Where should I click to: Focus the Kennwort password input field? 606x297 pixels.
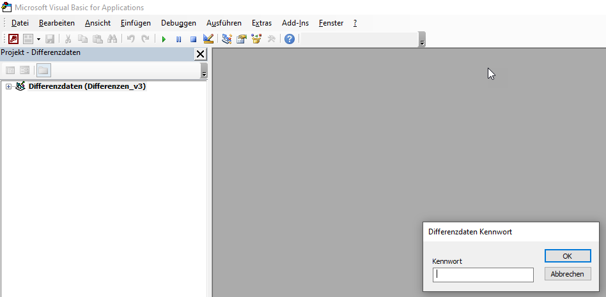point(483,275)
